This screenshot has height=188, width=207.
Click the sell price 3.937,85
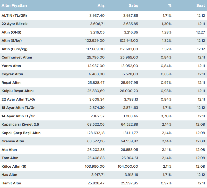point(131,15)
